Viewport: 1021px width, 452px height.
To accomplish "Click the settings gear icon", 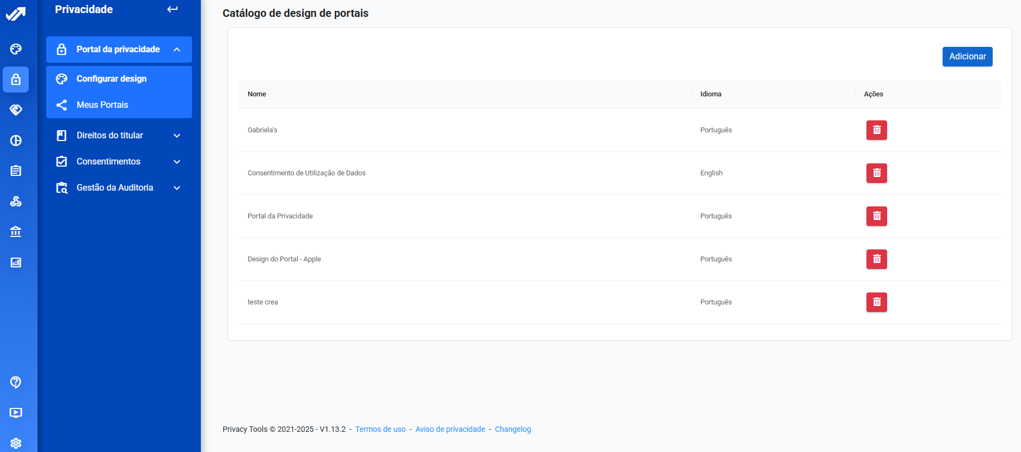I will 16,443.
